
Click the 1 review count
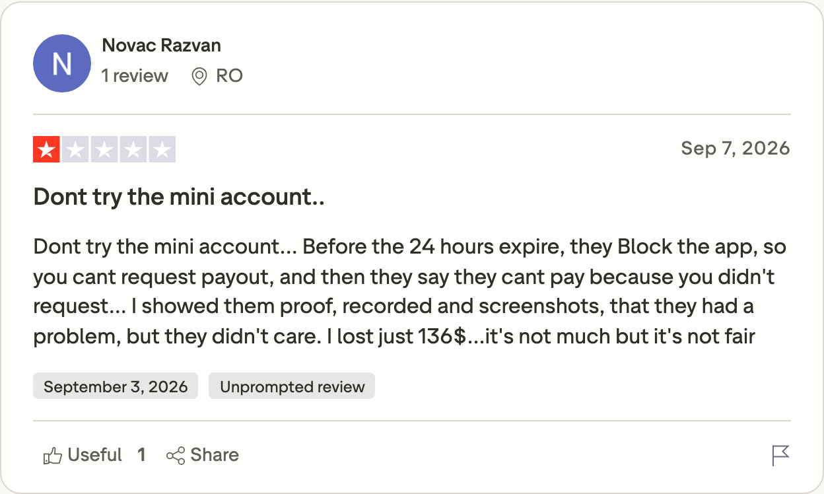coord(135,76)
